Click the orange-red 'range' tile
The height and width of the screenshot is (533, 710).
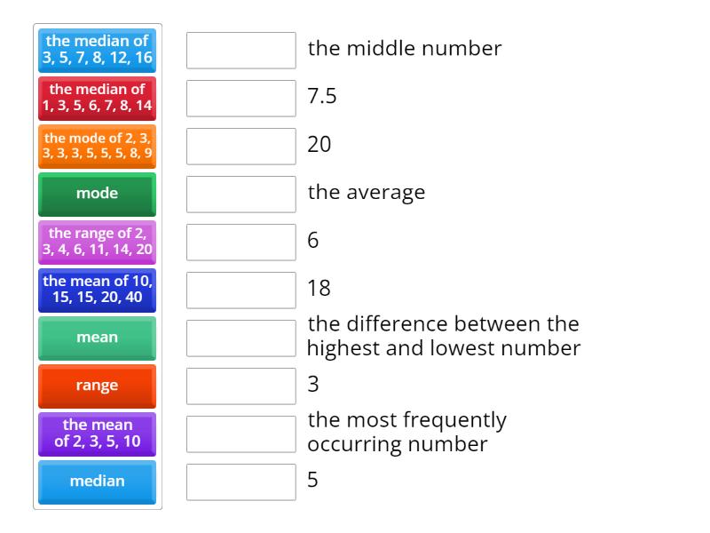coord(98,386)
